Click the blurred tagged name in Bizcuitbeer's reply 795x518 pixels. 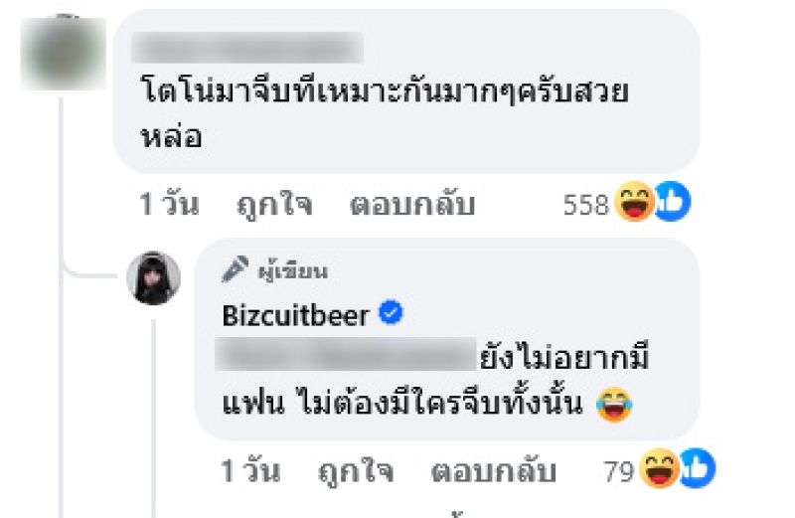tap(345, 354)
